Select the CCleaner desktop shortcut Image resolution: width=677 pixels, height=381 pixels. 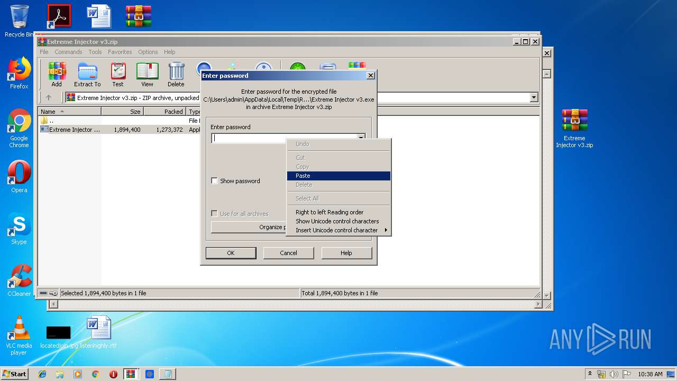click(x=19, y=280)
